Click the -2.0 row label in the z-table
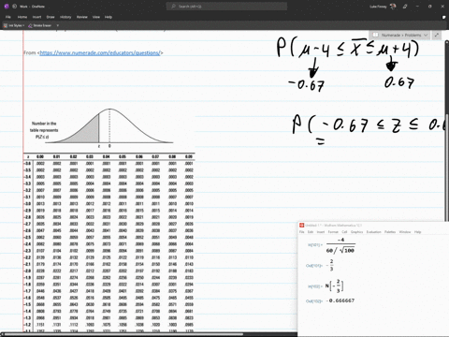This screenshot has width=449, height=337. [28, 271]
